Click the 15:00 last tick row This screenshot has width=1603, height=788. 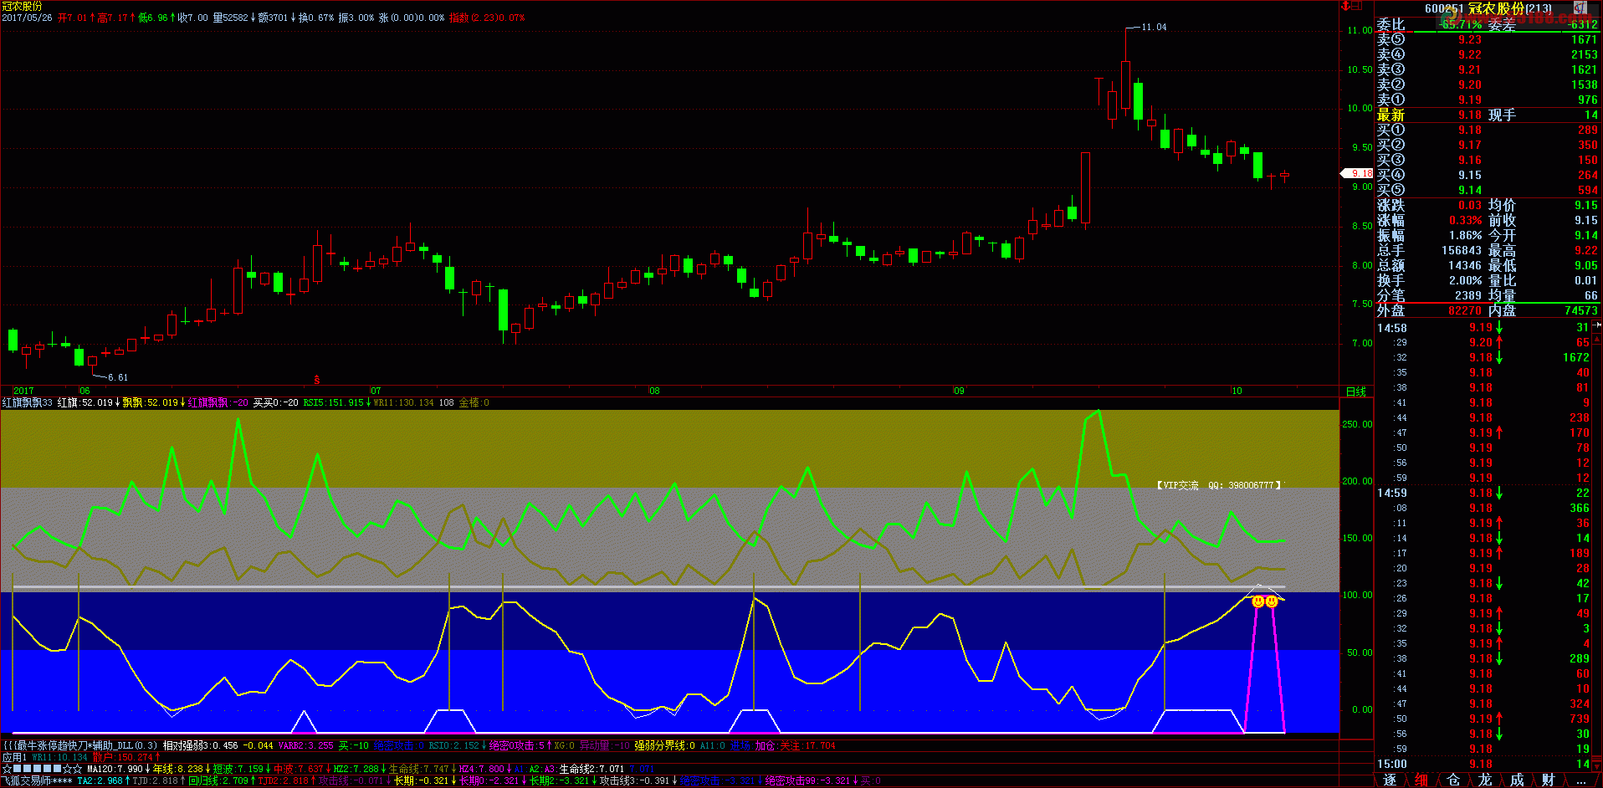click(1483, 764)
